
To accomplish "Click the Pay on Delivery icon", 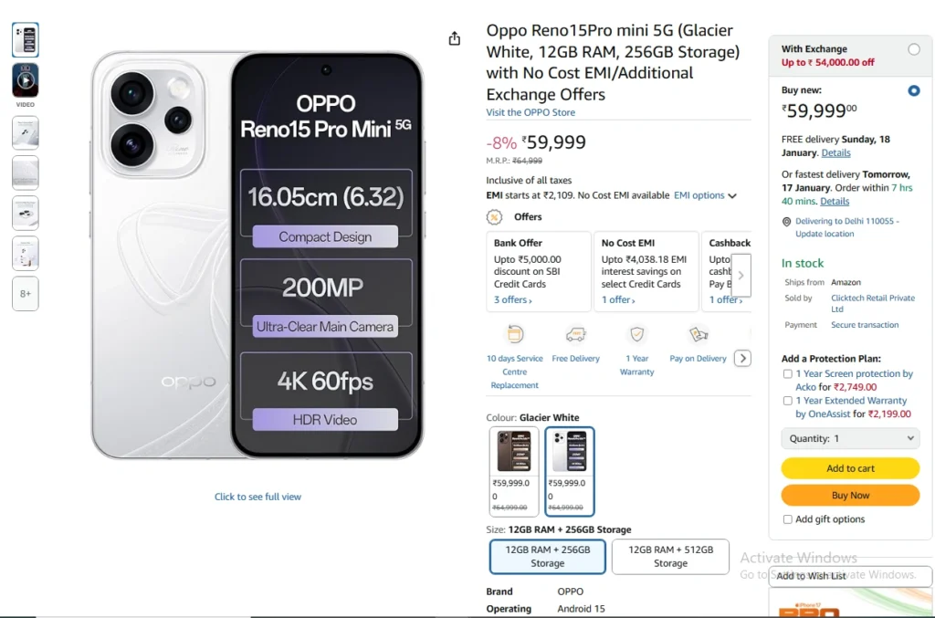I will [699, 334].
